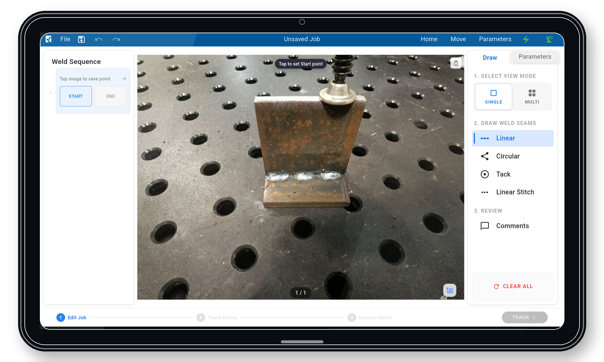Click the green lightning bolt icon
Image resolution: width=604 pixels, height=362 pixels.
(526, 39)
